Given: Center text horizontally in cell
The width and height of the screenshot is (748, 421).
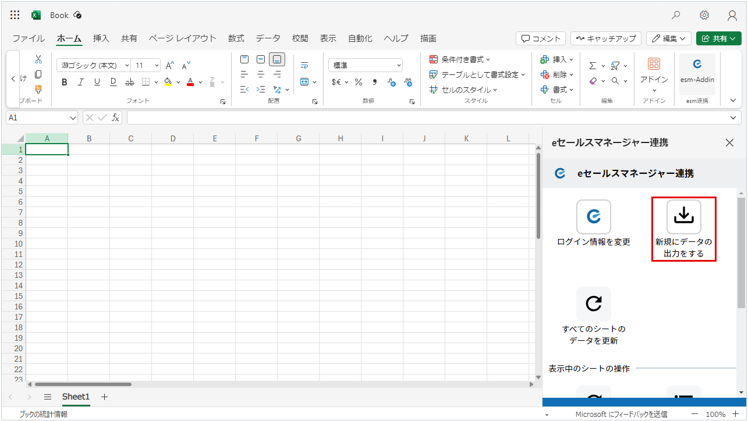Looking at the screenshot, I should click(x=261, y=74).
